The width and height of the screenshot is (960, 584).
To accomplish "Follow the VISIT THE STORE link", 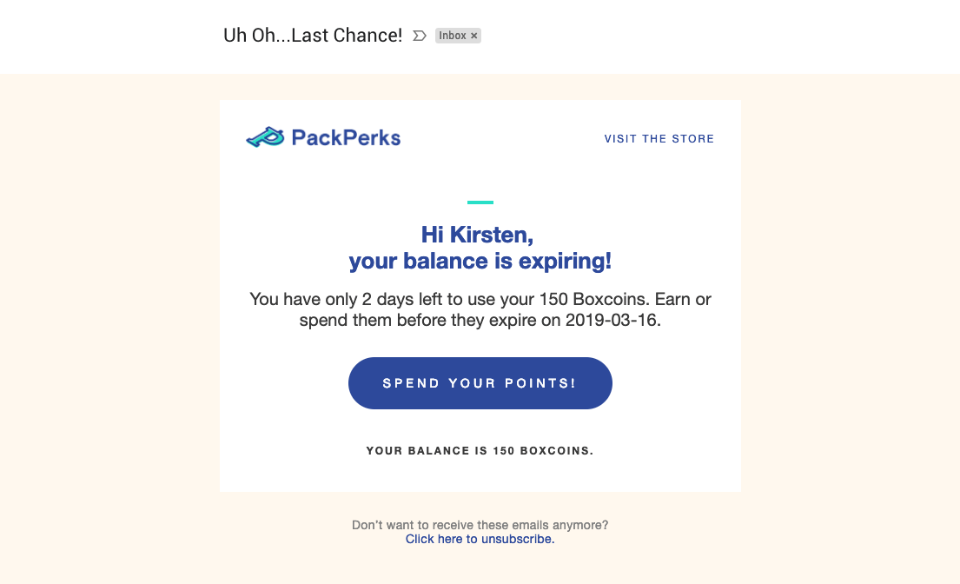I will pyautogui.click(x=659, y=139).
